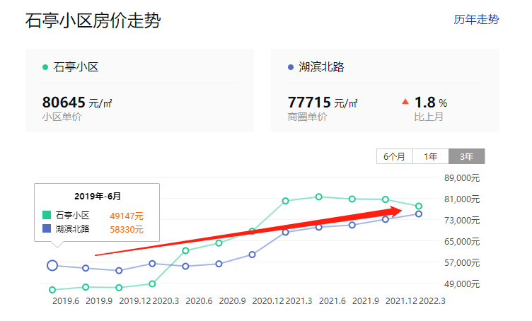Click the 2020.12 x-axis label
This screenshot has width=532, height=321.
coord(268,301)
